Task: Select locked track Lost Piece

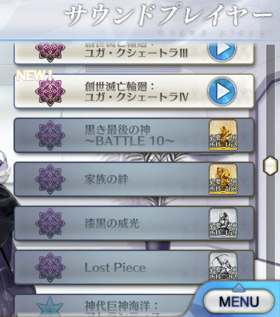Action: pyautogui.click(x=134, y=267)
